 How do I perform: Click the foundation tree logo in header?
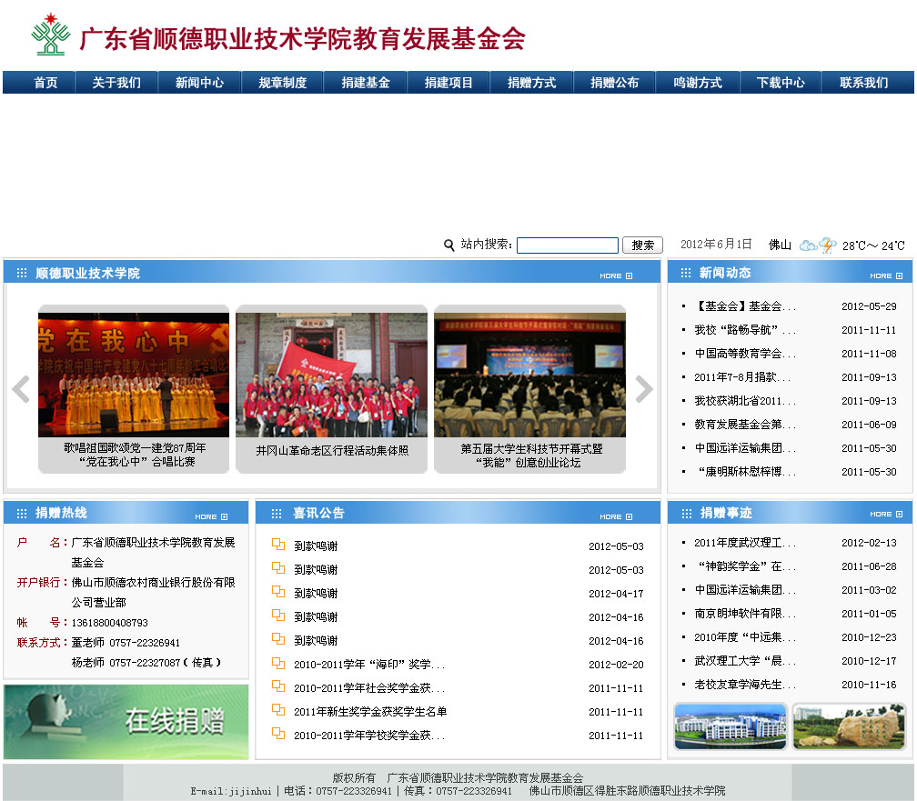click(51, 35)
